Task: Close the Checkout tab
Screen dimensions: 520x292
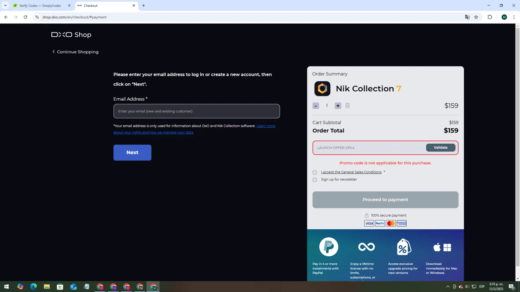Action: [134, 6]
